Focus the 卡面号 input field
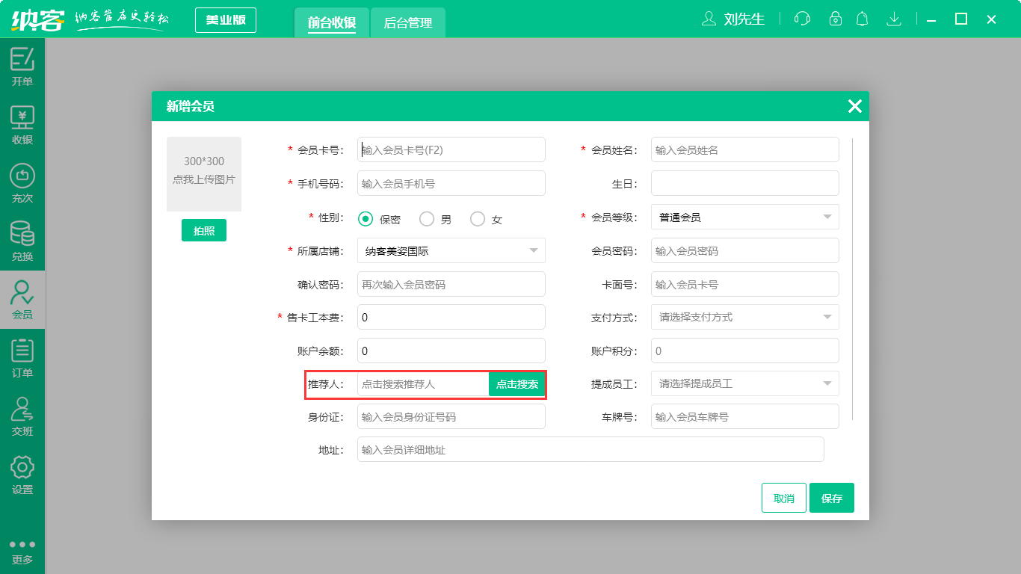 pyautogui.click(x=745, y=284)
